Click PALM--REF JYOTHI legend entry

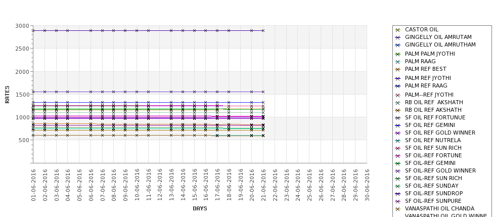429,95
